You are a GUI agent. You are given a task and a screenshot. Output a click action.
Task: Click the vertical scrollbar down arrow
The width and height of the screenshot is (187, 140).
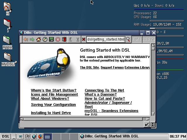[x=153, y=114]
